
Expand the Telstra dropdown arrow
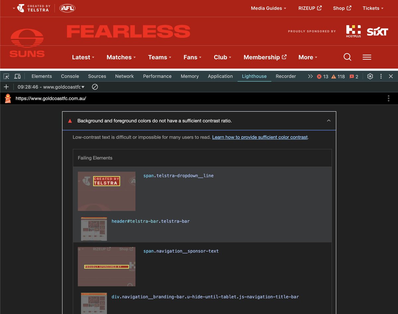[x=14, y=8]
